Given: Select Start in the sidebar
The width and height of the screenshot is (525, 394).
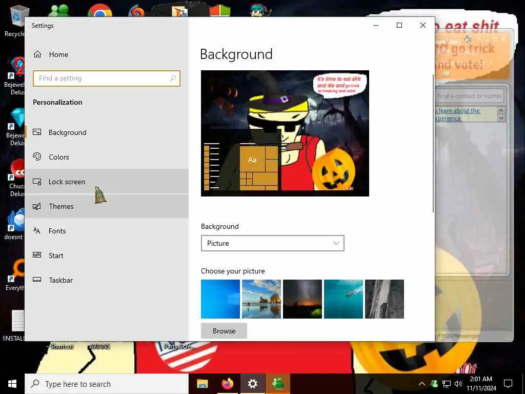Looking at the screenshot, I should (x=107, y=255).
